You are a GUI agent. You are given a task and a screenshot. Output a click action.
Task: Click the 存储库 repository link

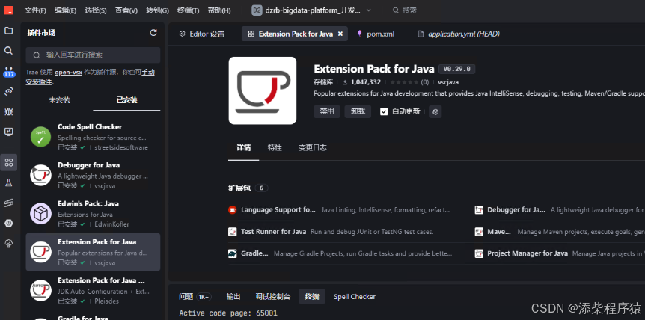tap(323, 82)
